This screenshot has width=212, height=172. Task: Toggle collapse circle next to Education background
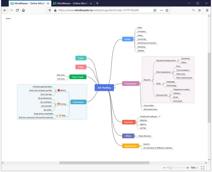point(178,61)
